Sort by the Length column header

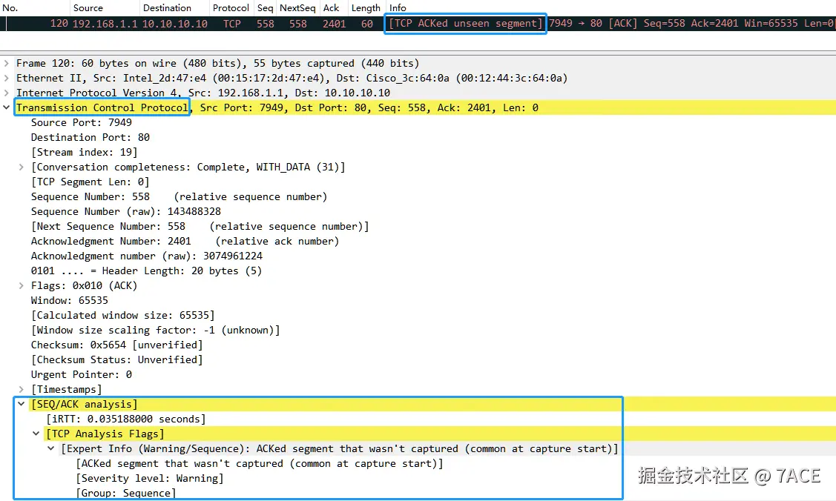point(366,8)
